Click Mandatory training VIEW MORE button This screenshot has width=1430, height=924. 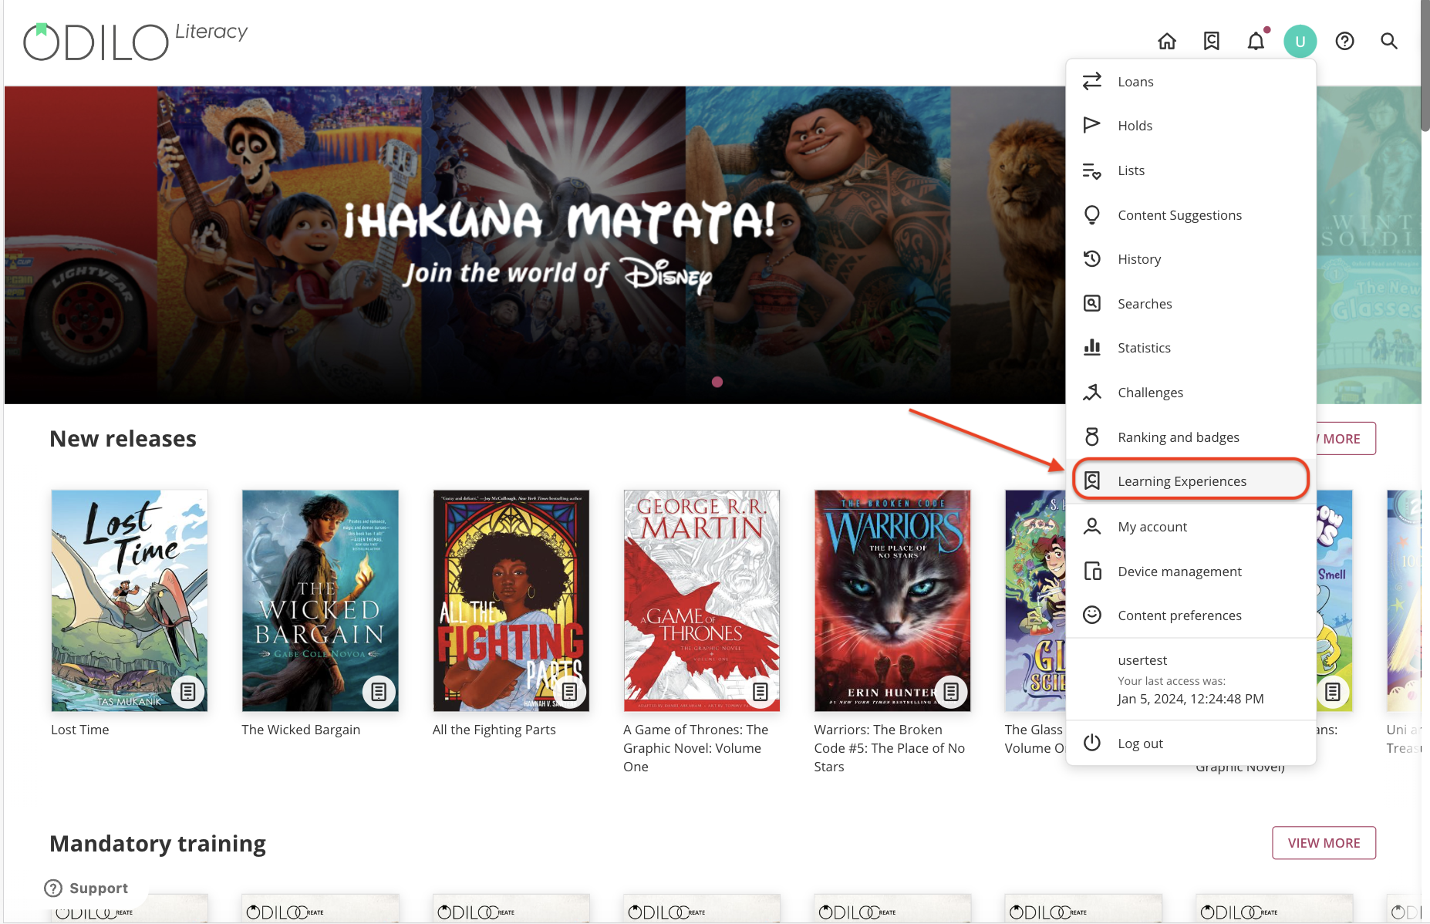pos(1324,843)
